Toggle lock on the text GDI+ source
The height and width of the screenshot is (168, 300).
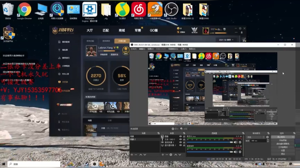click(184, 139)
